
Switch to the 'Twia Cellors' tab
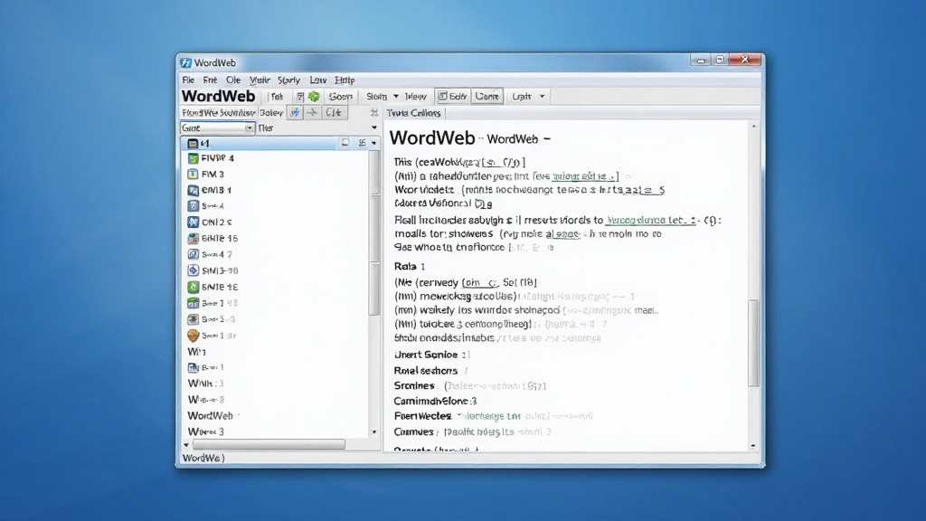click(x=413, y=113)
